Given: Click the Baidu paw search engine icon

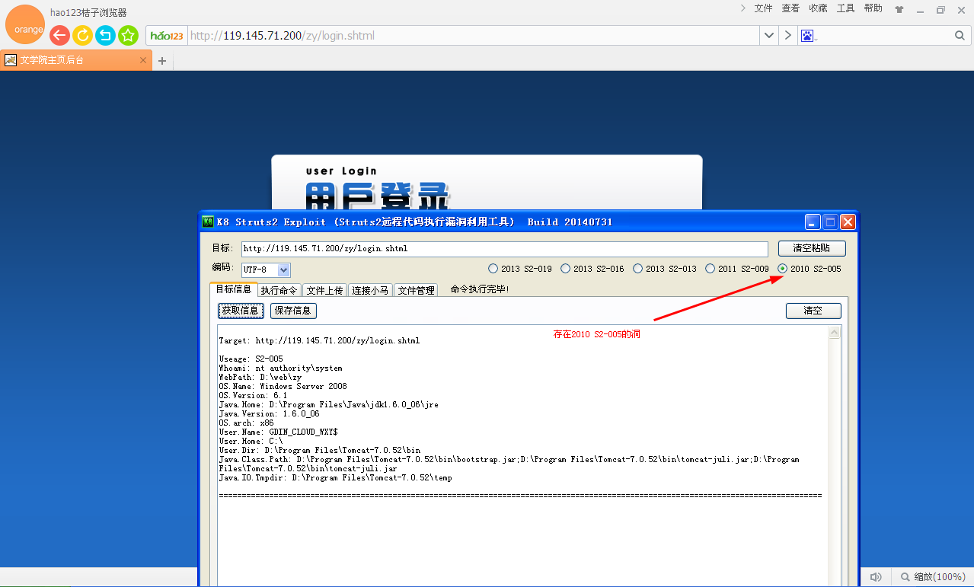Looking at the screenshot, I should (807, 36).
